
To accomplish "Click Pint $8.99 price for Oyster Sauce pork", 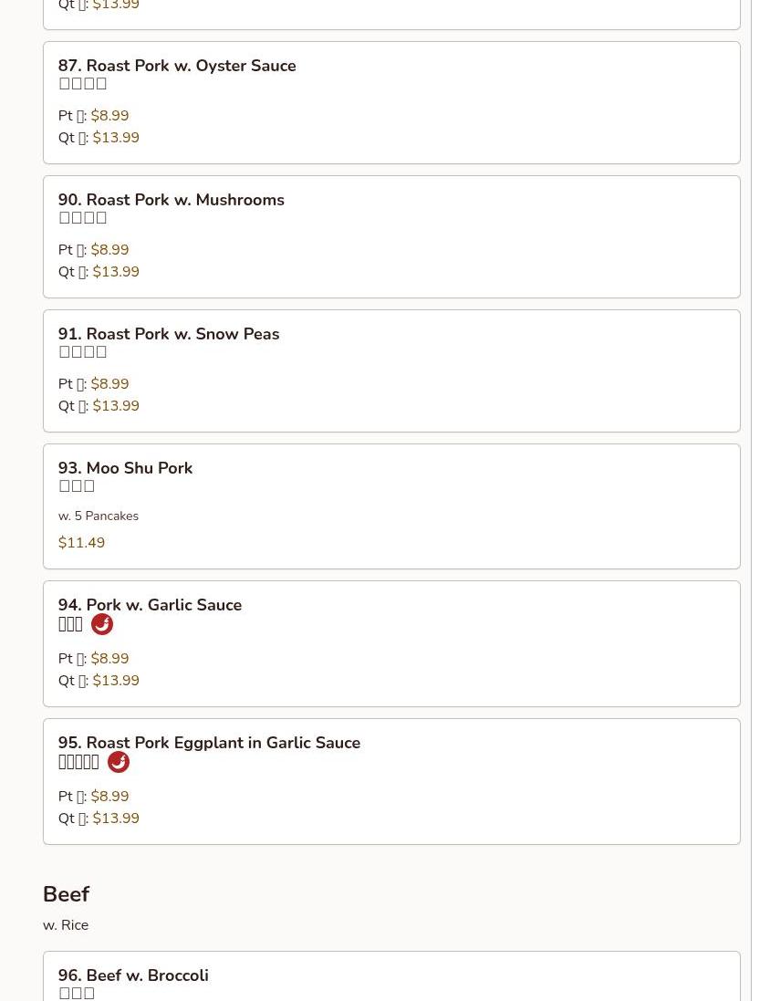I will pos(109,117).
